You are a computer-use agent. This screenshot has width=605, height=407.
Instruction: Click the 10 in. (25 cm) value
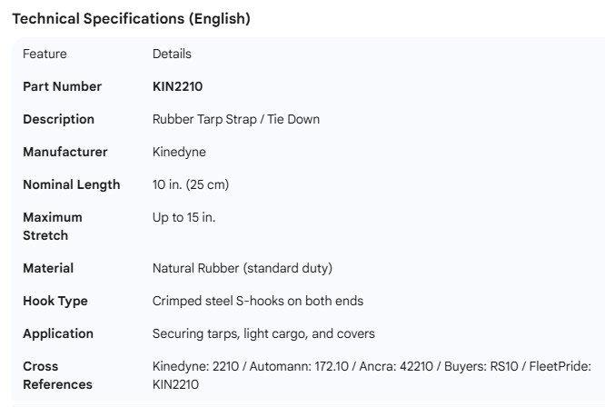pyautogui.click(x=191, y=184)
